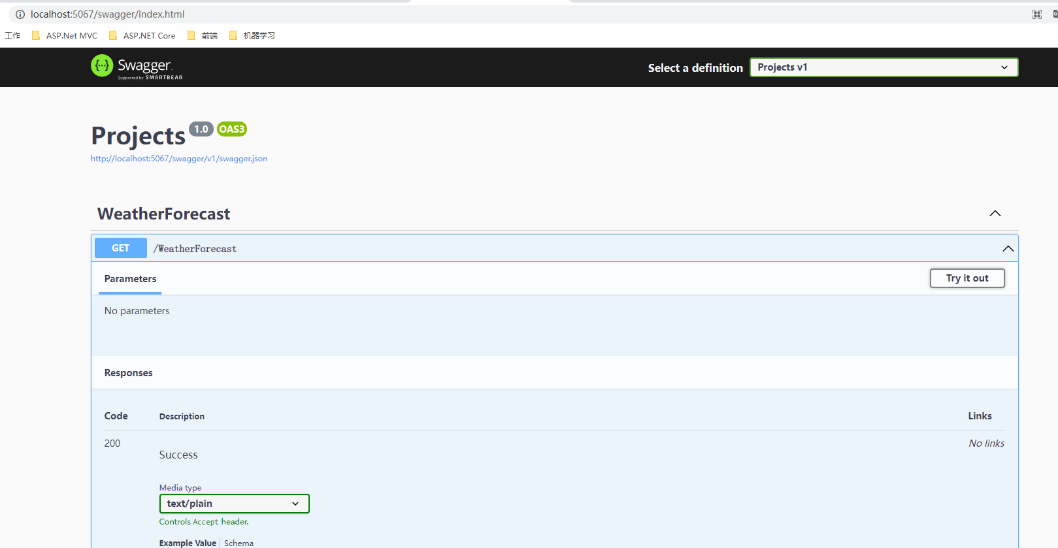Open the ASP.Net MVC bookmark folder
Viewport: 1058px width, 548px height.
point(65,36)
